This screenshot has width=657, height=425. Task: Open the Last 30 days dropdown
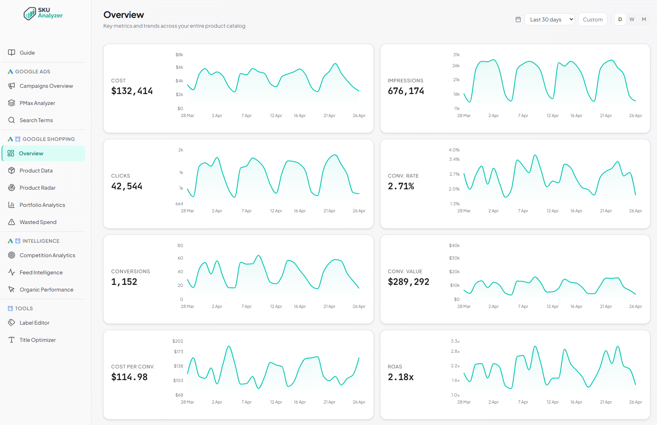click(x=549, y=19)
